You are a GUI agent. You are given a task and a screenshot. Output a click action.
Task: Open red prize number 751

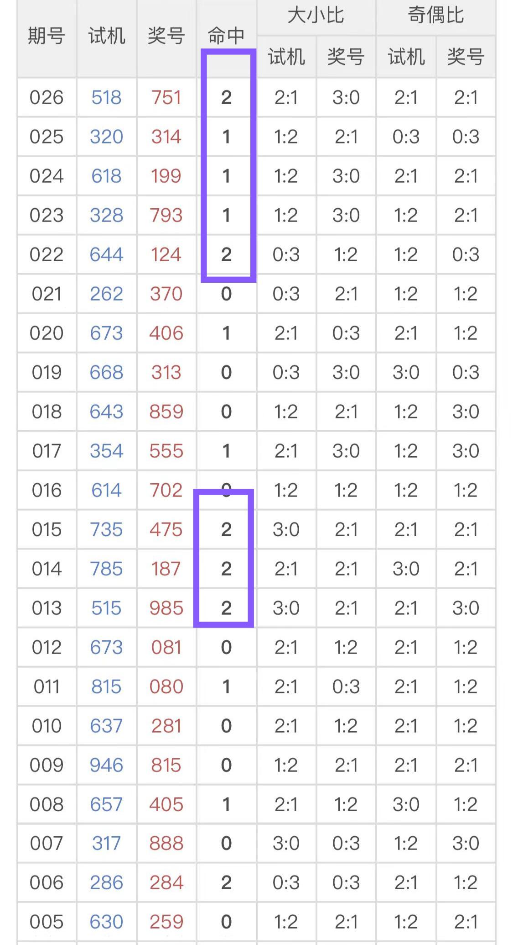[x=166, y=97]
